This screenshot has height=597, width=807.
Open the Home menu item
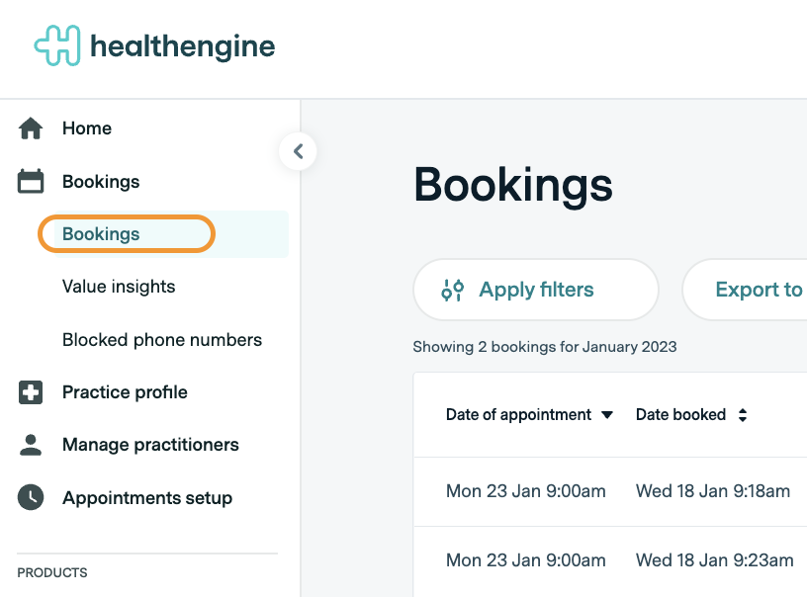[87, 128]
